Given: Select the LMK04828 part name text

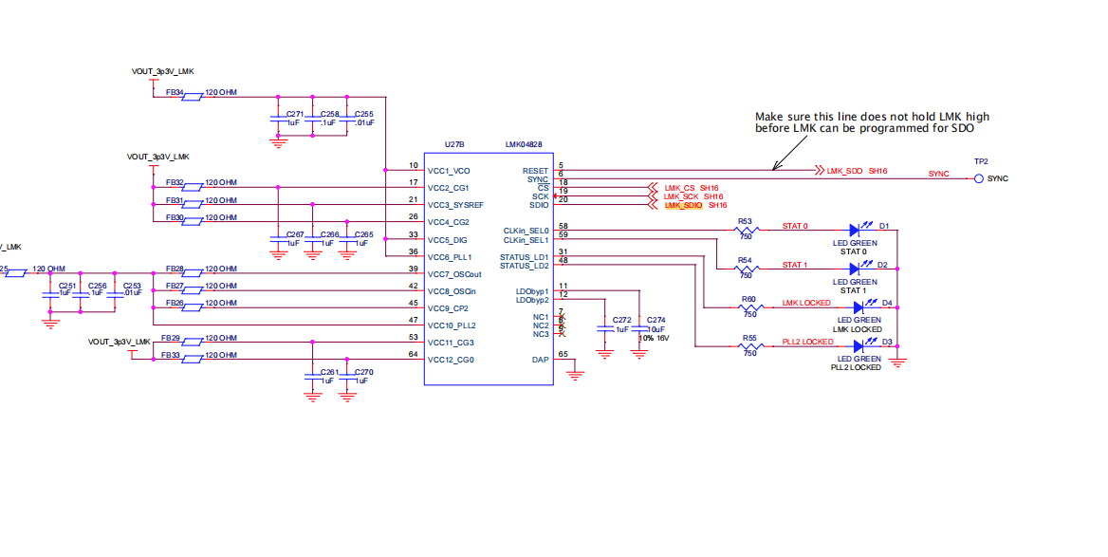Looking at the screenshot, I should coord(524,145).
